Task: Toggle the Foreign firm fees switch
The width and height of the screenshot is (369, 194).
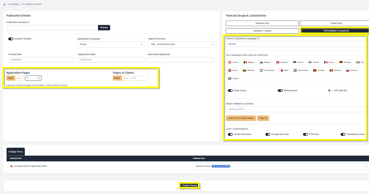Action: pyautogui.click(x=268, y=134)
